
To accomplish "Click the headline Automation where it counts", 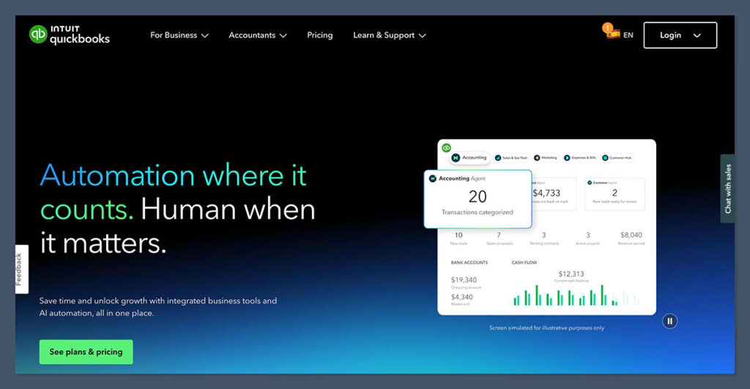I will tap(173, 192).
